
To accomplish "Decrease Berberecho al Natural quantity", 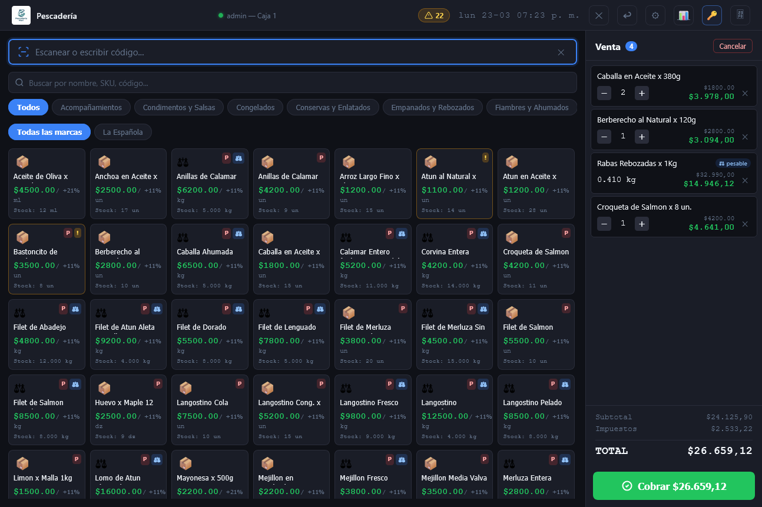I will coord(604,137).
